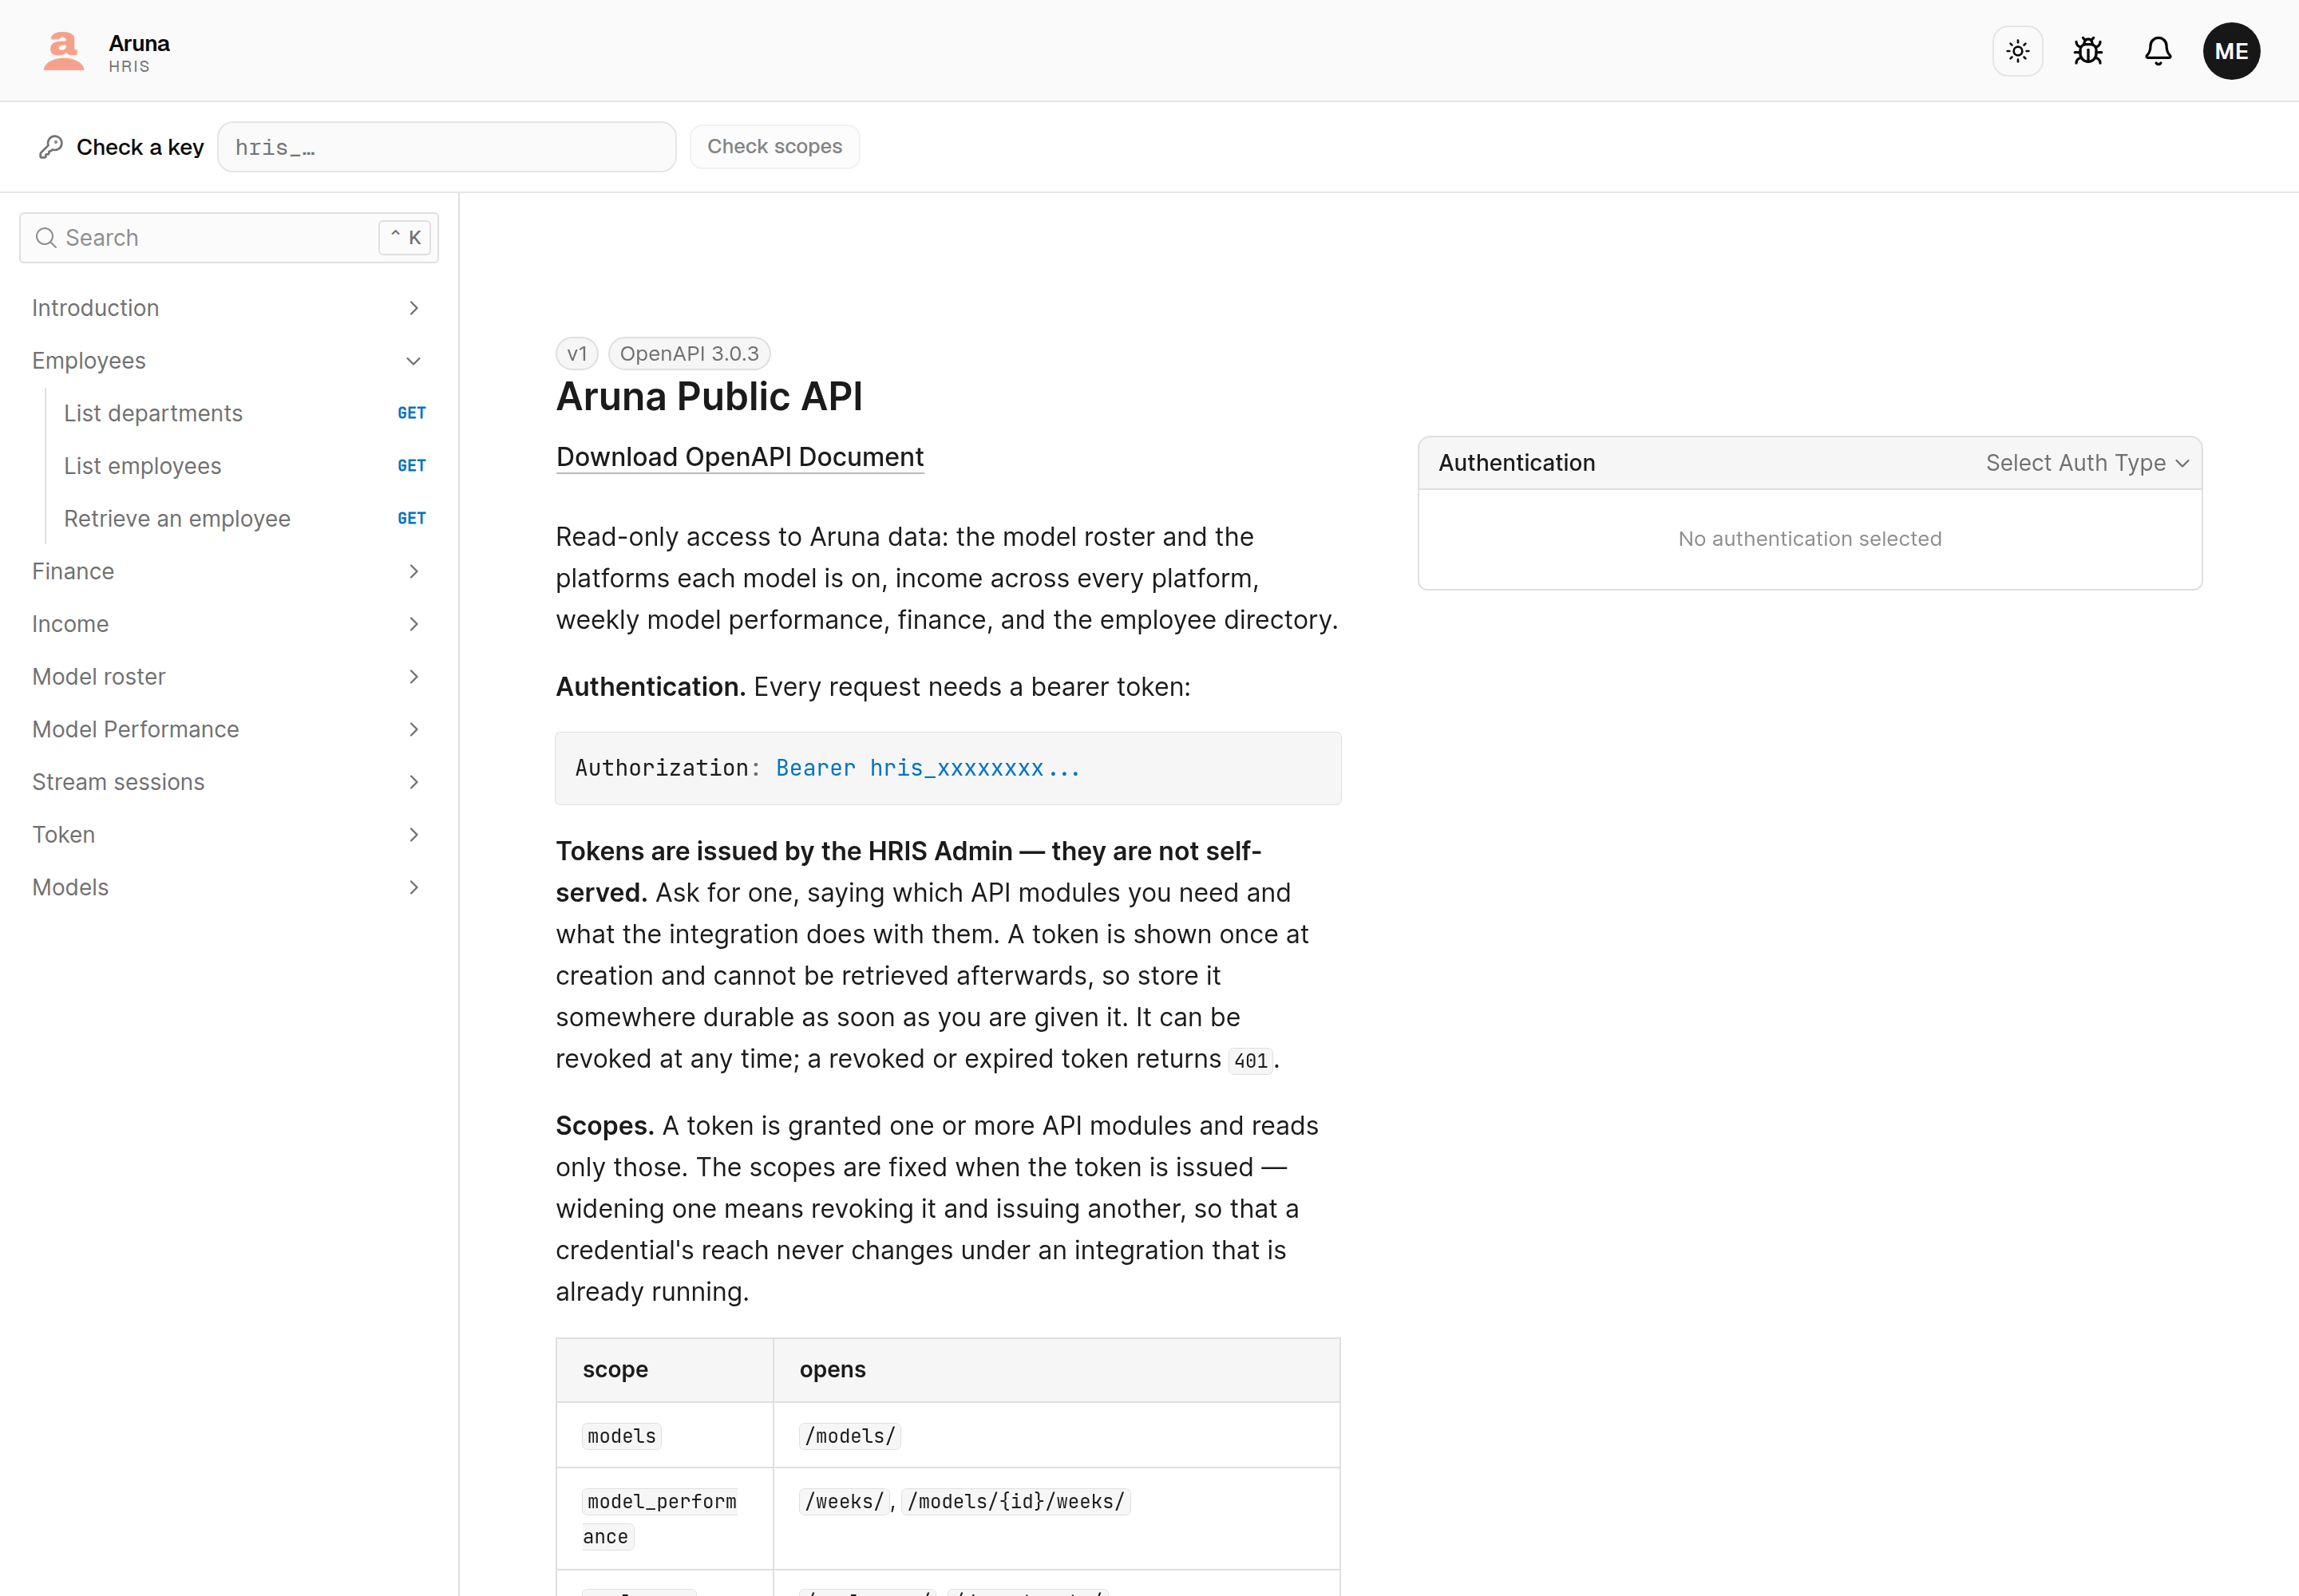Click the Aruna logo icon
This screenshot has width=2299, height=1596.
(x=63, y=51)
